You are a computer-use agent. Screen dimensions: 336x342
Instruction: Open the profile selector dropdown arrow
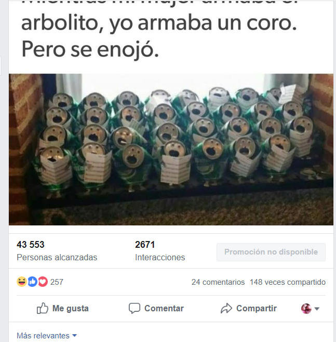tap(317, 309)
